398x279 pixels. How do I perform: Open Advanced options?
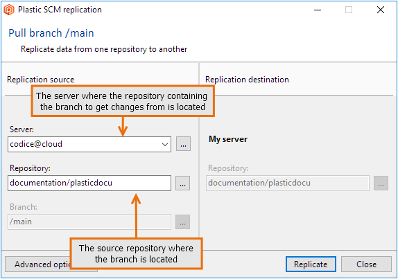(37, 264)
